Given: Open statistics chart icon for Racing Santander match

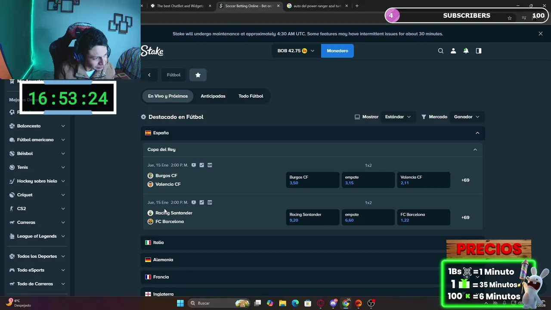Looking at the screenshot, I should pyautogui.click(x=201, y=202).
